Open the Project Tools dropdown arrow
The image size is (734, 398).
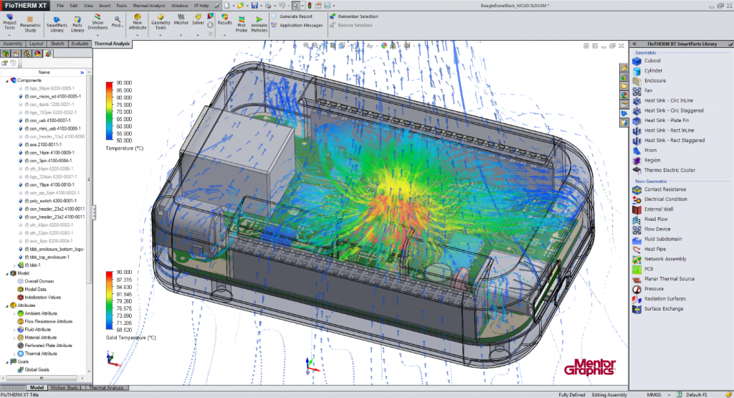point(9,35)
